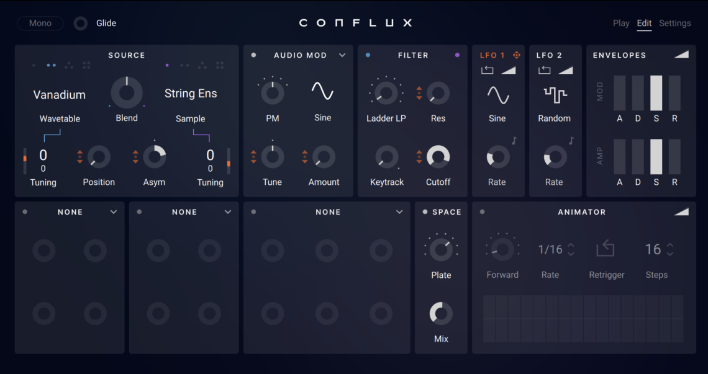Open the Audio Mod type dropdown
Image resolution: width=708 pixels, height=374 pixels.
(x=342, y=55)
